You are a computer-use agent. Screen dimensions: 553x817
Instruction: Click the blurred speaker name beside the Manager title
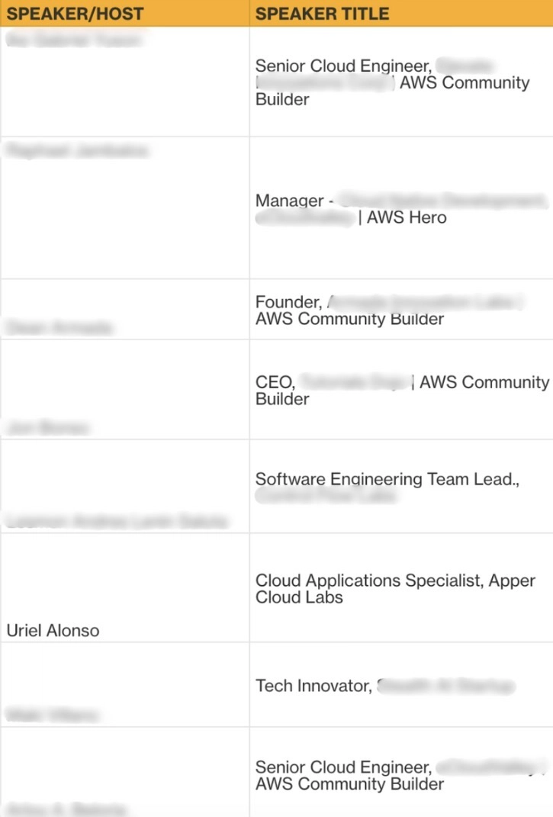[x=76, y=151]
